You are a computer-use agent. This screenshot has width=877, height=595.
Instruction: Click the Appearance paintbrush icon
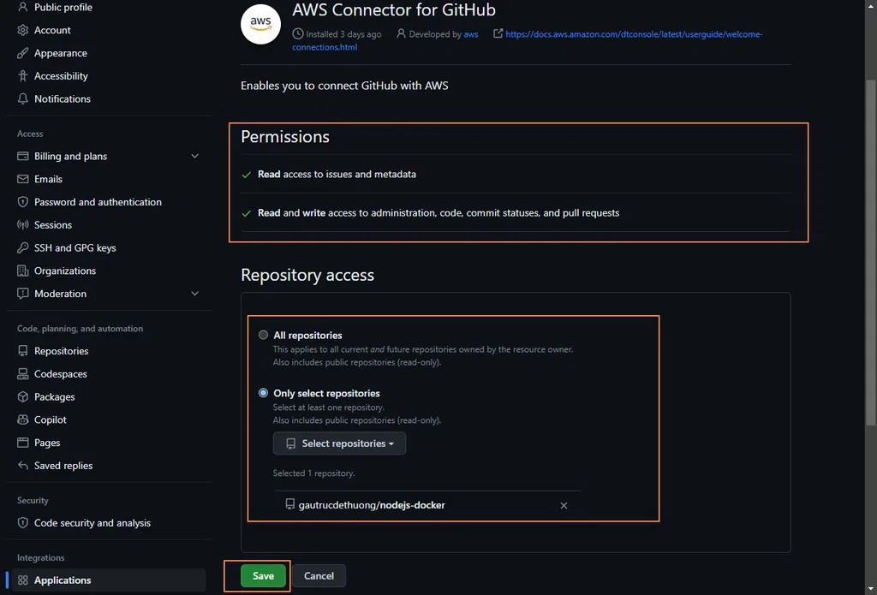coord(23,53)
